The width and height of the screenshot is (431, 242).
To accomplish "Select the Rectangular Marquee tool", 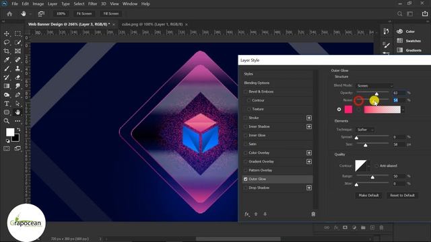I will click(18, 34).
